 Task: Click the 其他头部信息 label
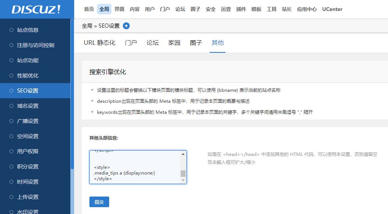click(104, 138)
